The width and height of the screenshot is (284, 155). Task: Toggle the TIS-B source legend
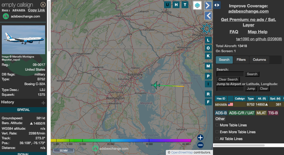click(x=273, y=113)
